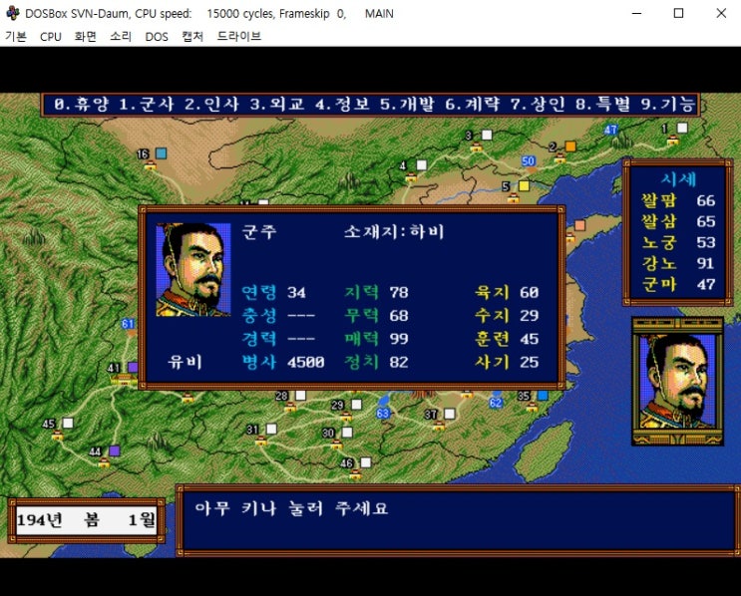Viewport: 741px width, 596px height.
Task: Click city 46 white marker on map
Action: 366,461
